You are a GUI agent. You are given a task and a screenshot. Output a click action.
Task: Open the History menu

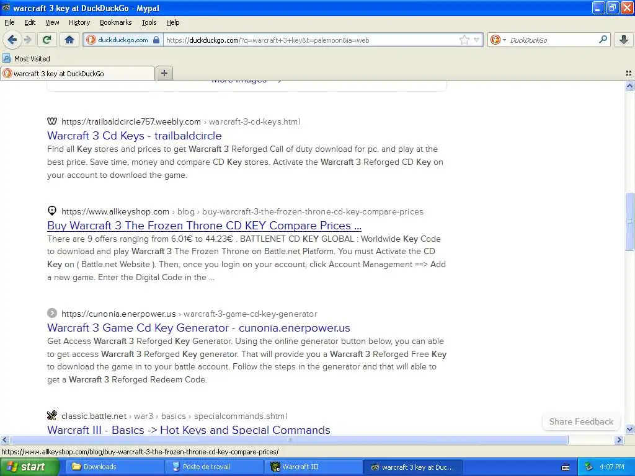point(79,22)
